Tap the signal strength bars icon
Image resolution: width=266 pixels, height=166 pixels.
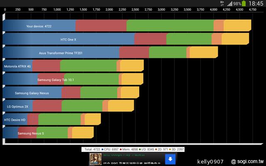tap(229, 4)
